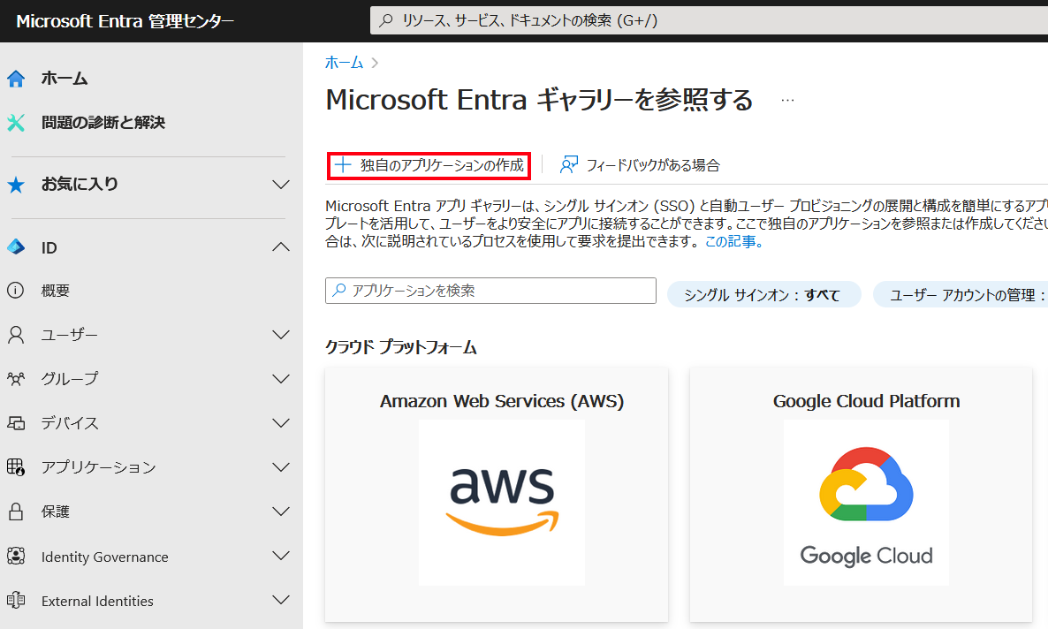The image size is (1048, 629).
Task: Click the plus icon for 独自のアプリケーションの作成
Action: click(343, 165)
